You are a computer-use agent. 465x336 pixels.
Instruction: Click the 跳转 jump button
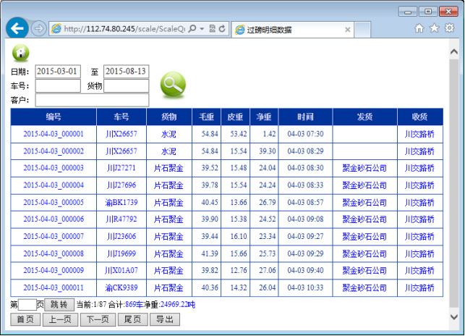coord(59,305)
